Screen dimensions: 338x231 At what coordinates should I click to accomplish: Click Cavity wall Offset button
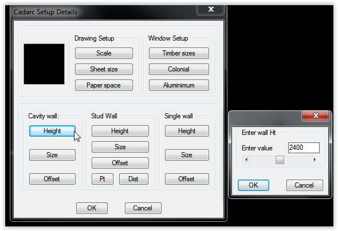(x=52, y=179)
